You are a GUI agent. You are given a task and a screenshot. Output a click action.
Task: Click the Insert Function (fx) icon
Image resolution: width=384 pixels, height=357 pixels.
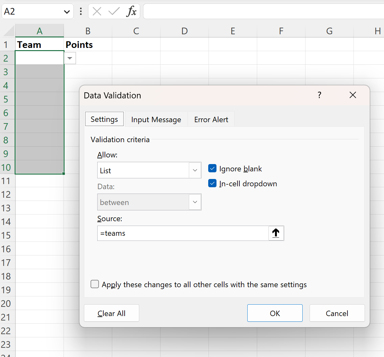coord(132,11)
